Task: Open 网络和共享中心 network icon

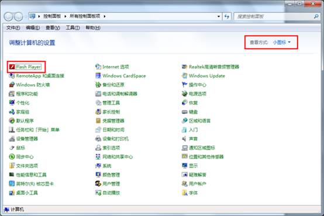Action: pyautogui.click(x=98, y=157)
